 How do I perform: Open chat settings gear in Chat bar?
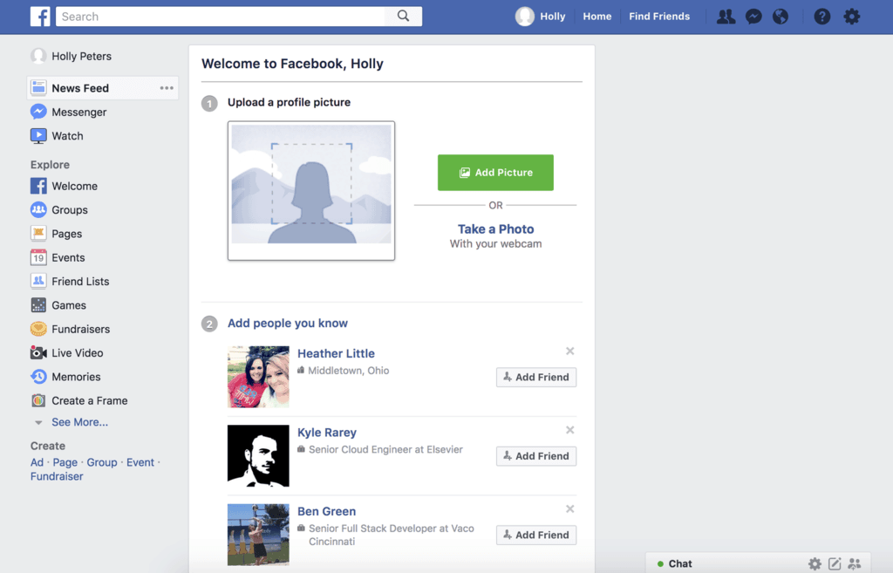815,564
